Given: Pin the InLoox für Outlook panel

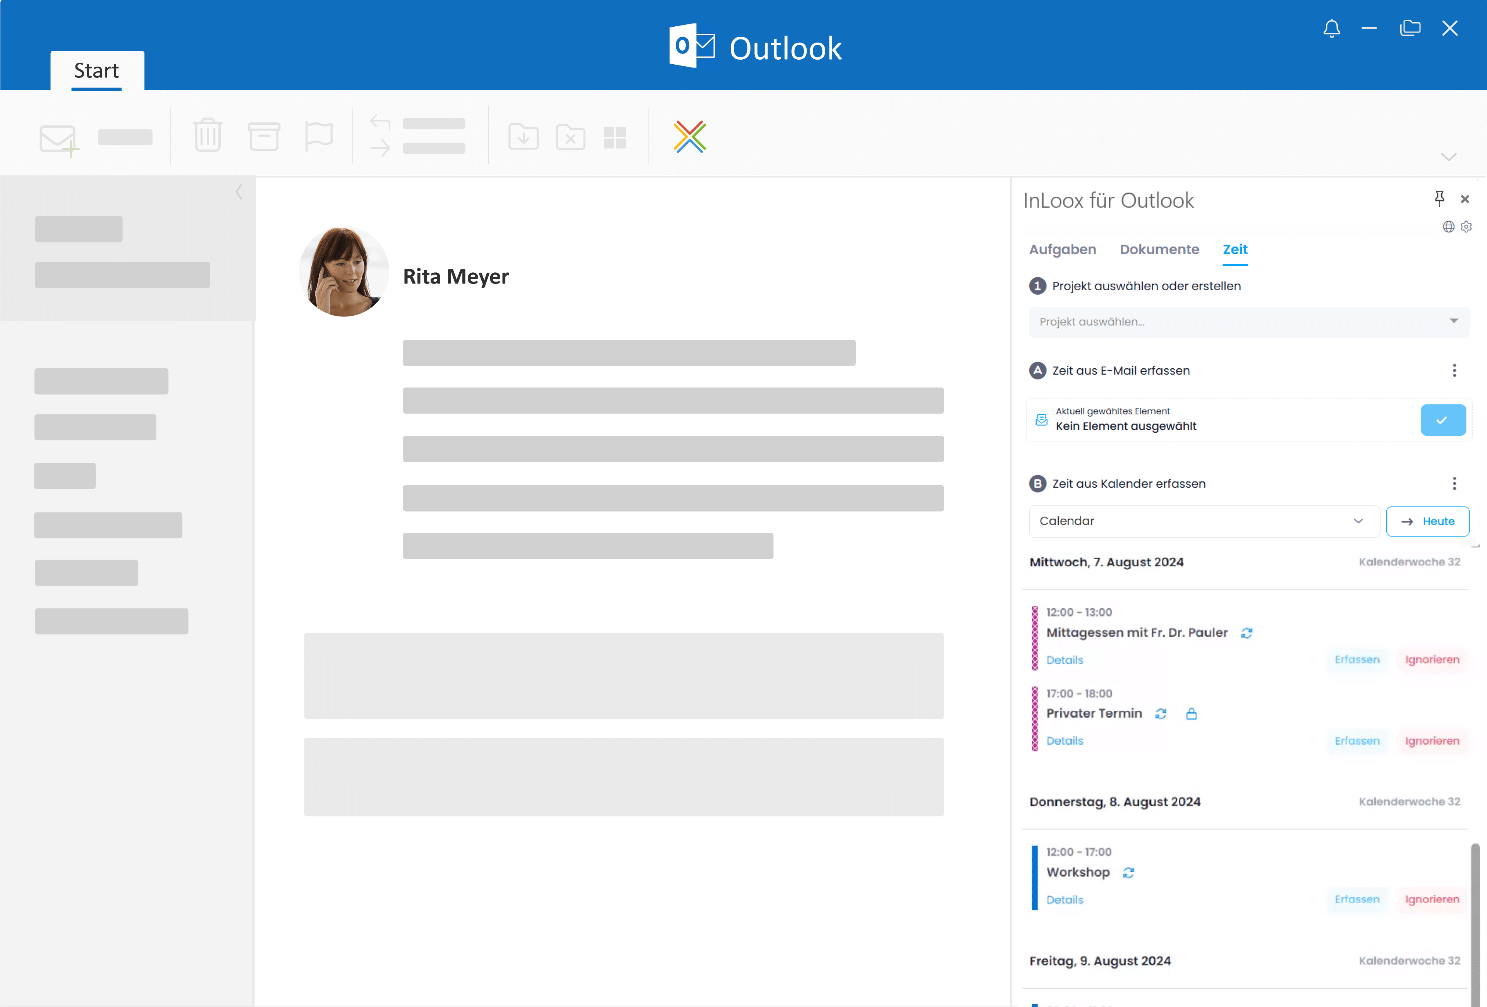Looking at the screenshot, I should [x=1439, y=199].
